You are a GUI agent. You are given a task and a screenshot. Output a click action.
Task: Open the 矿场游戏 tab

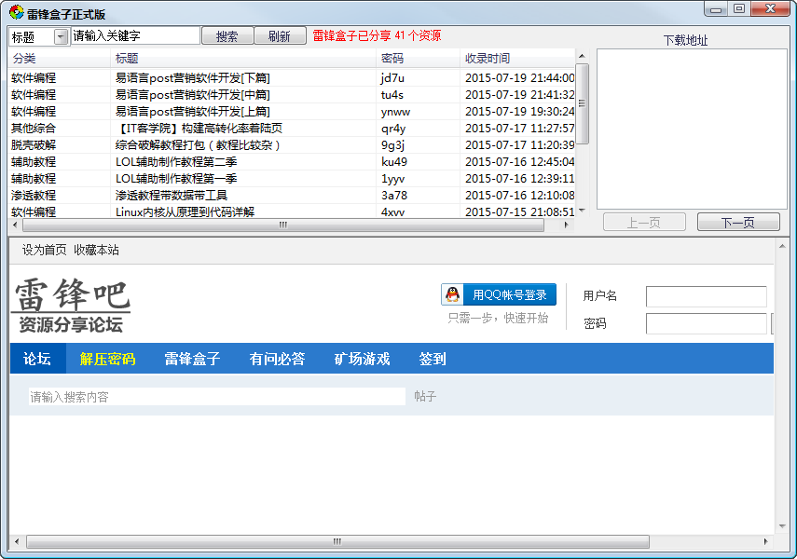tap(362, 359)
